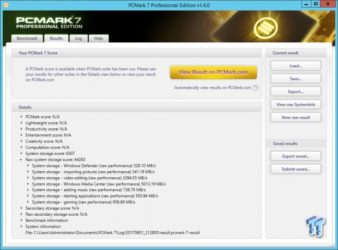
Task: Select the PCMark score: N/A text
Action: [43, 117]
